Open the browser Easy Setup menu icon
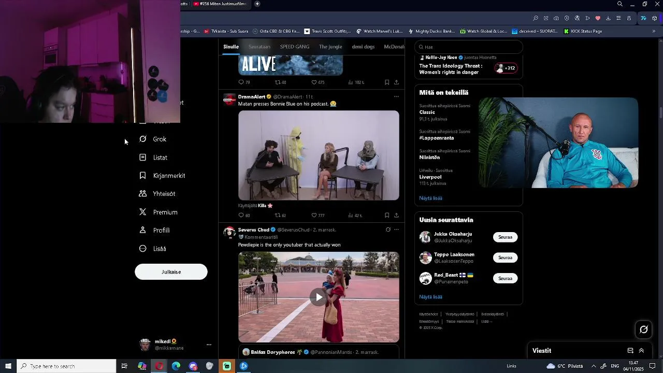The image size is (663, 373). pos(618,18)
